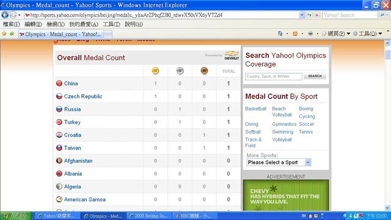The width and height of the screenshot is (391, 220).
Task: Click the 開始 Start button
Action: 16,216
